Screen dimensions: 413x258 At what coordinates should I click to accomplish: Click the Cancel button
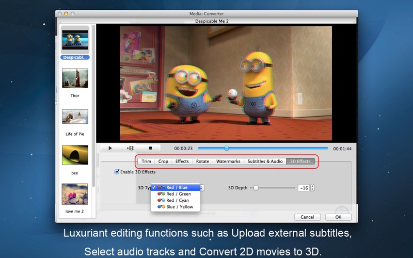[307, 217]
